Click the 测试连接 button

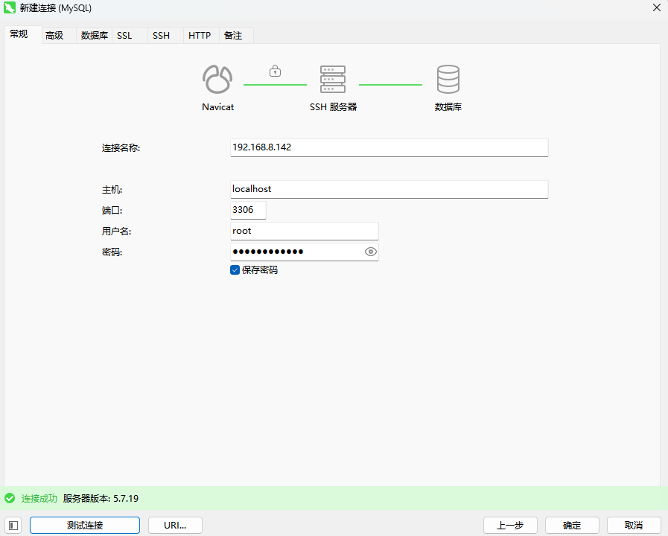pos(85,526)
